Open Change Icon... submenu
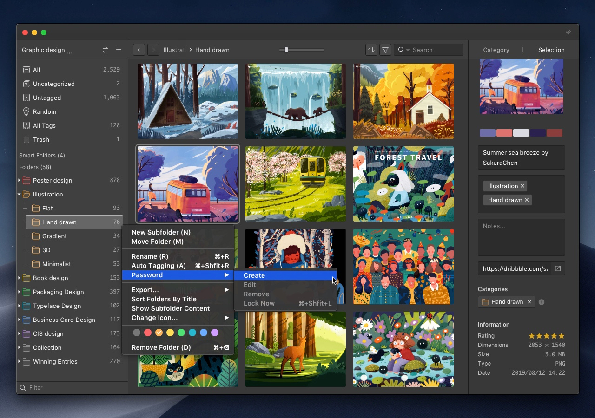This screenshot has width=595, height=418. [178, 318]
